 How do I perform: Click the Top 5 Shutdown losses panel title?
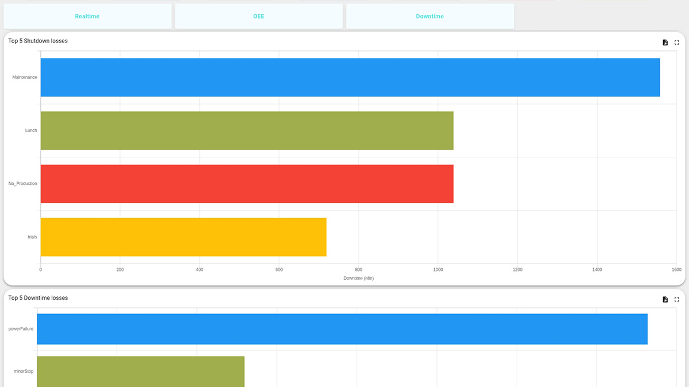click(37, 41)
